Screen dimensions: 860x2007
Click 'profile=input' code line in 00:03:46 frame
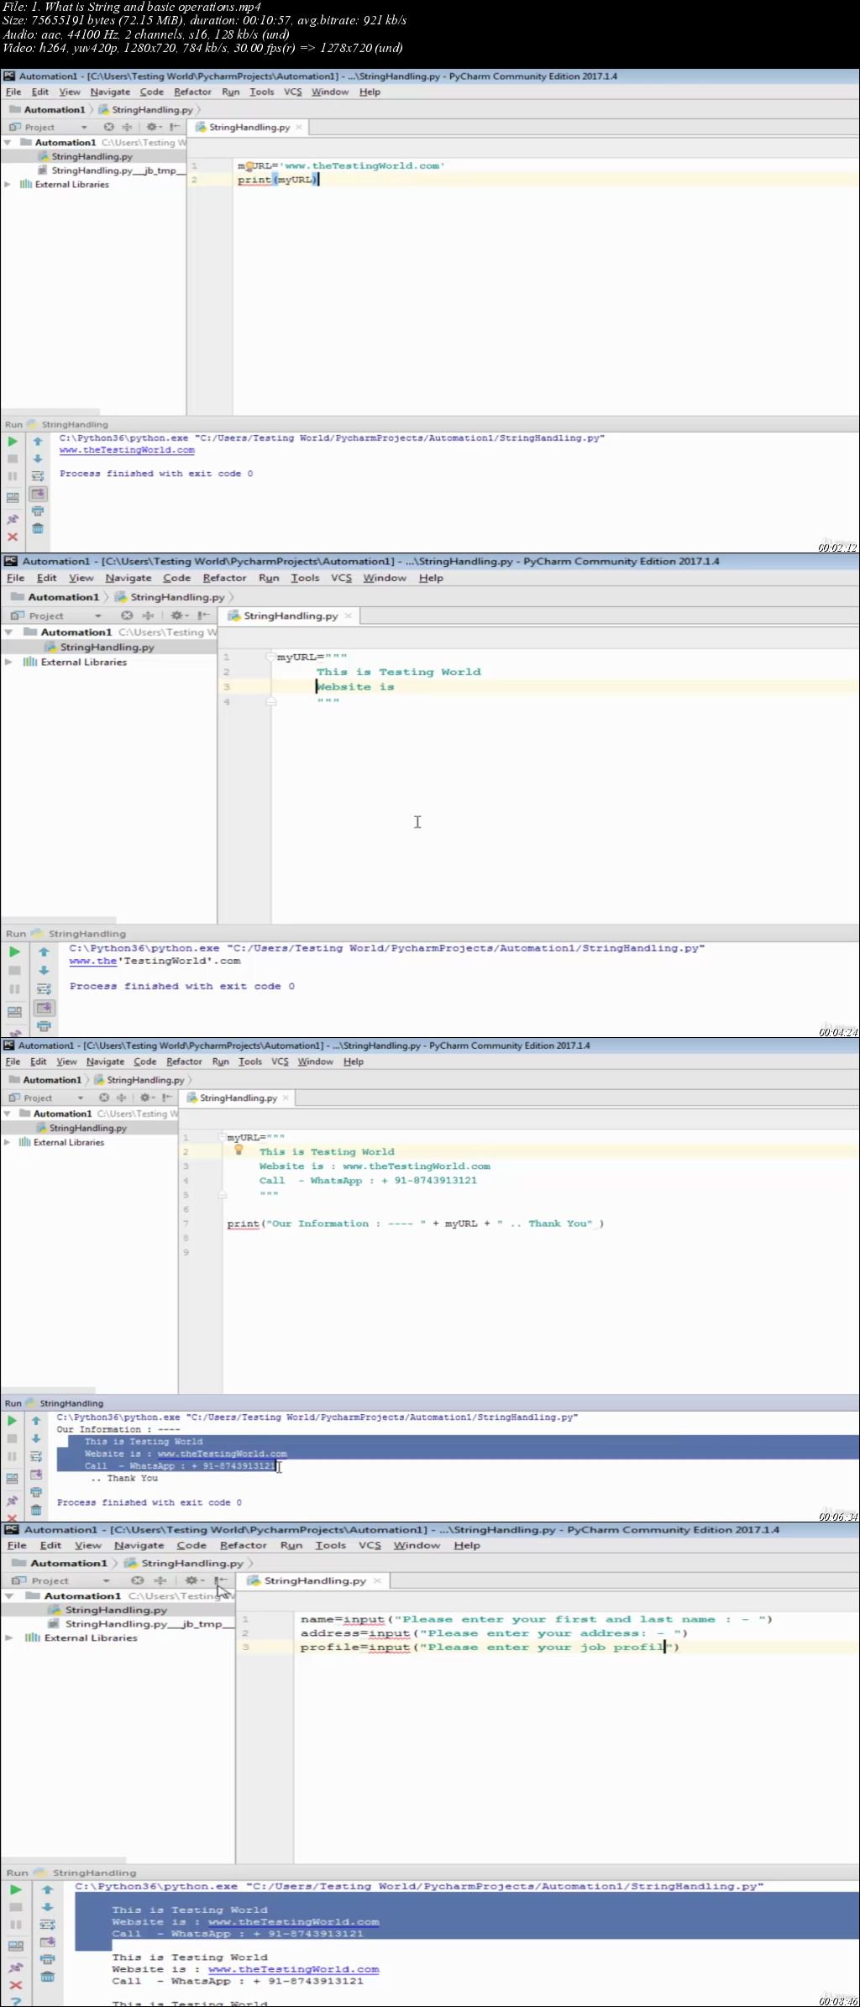coord(489,1647)
